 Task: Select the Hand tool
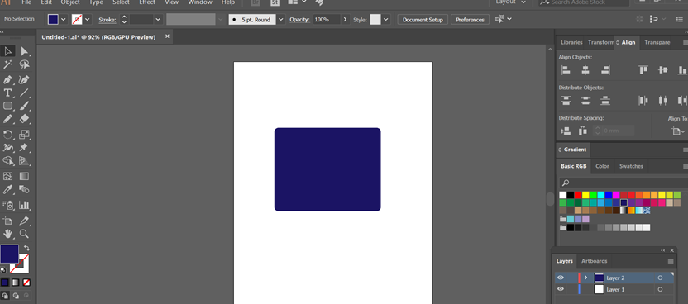tap(8, 234)
